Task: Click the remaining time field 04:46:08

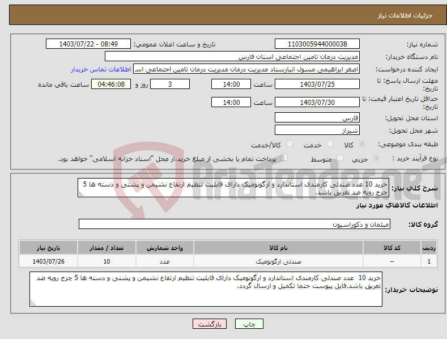Action: coord(111,84)
